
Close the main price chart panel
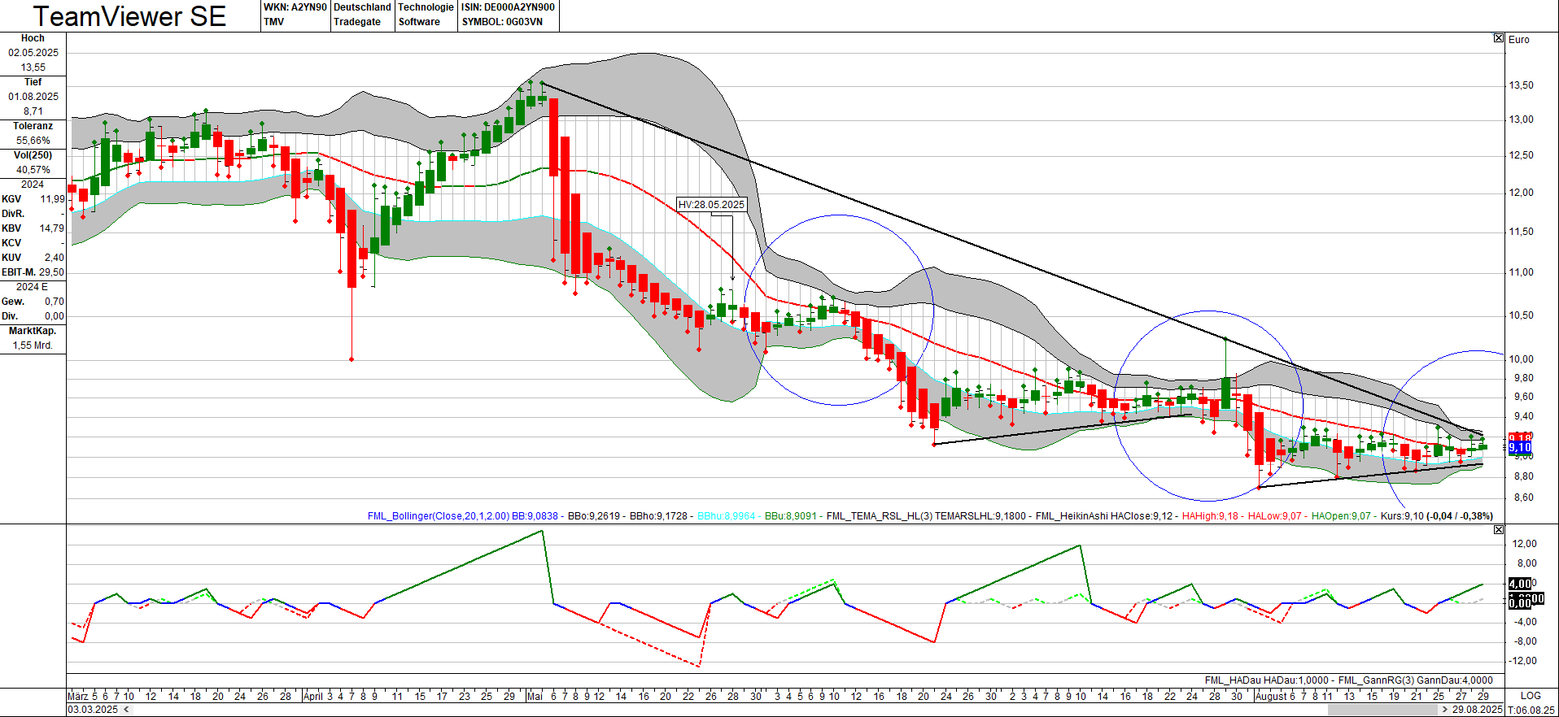click(x=1499, y=38)
